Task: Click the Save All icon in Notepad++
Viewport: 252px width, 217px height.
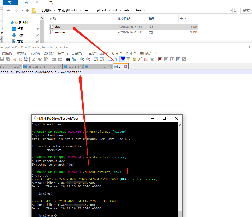Action: tap(8, 59)
